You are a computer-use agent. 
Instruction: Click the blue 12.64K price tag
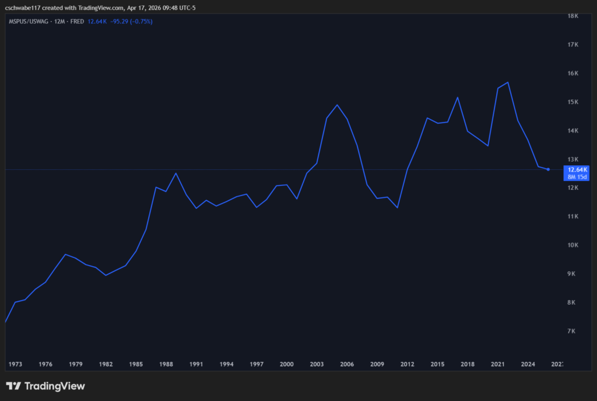point(577,170)
